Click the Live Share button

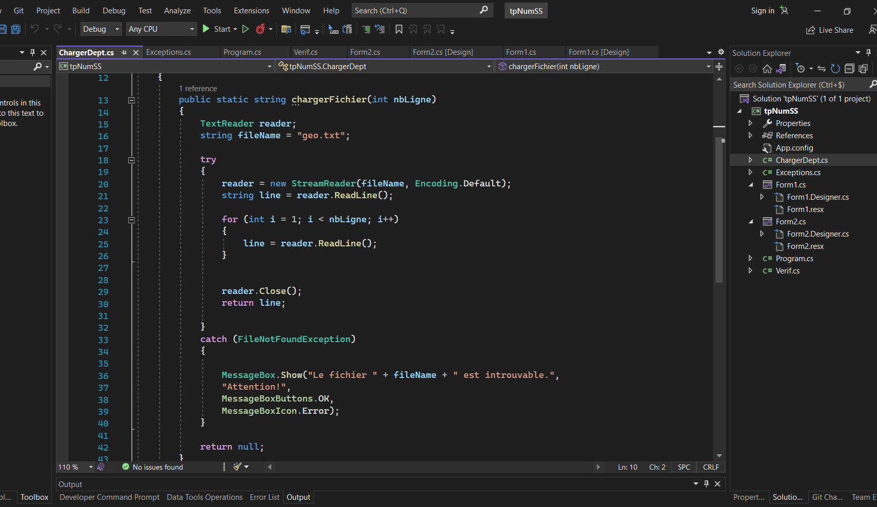pyautogui.click(x=830, y=30)
